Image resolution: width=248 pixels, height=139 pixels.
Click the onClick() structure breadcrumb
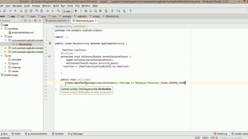pos(80,26)
